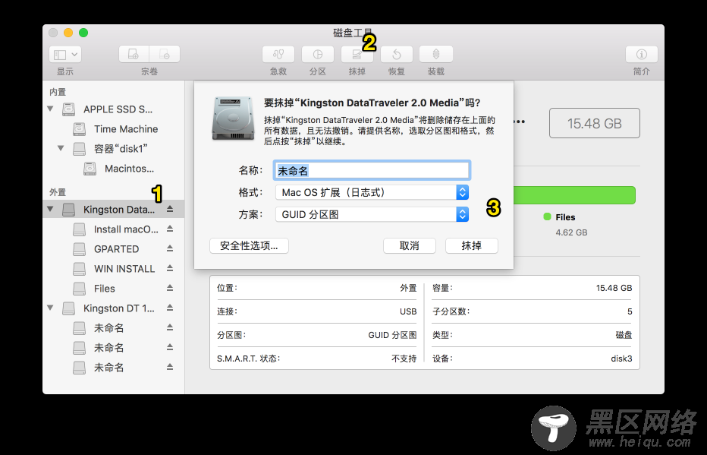This screenshot has width=707, height=455.
Task: Select APPLE SSD S... in sidebar
Action: (x=118, y=109)
